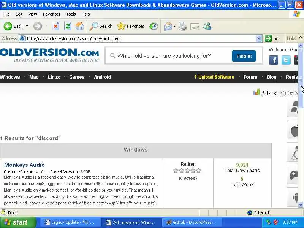Image resolution: width=304 pixels, height=228 pixels.
Task: Open the View menu
Action: [x=33, y=14]
